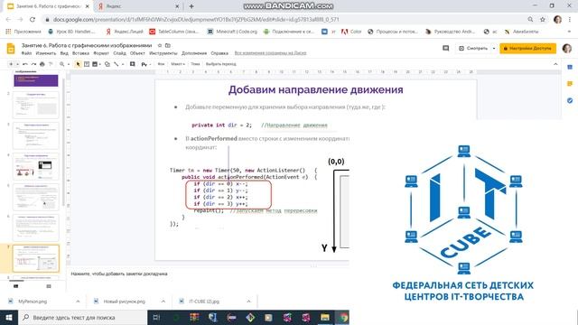Image resolution: width=578 pixels, height=325 pixels.
Task: Open the Объект menu
Action: pyautogui.click(x=137, y=53)
